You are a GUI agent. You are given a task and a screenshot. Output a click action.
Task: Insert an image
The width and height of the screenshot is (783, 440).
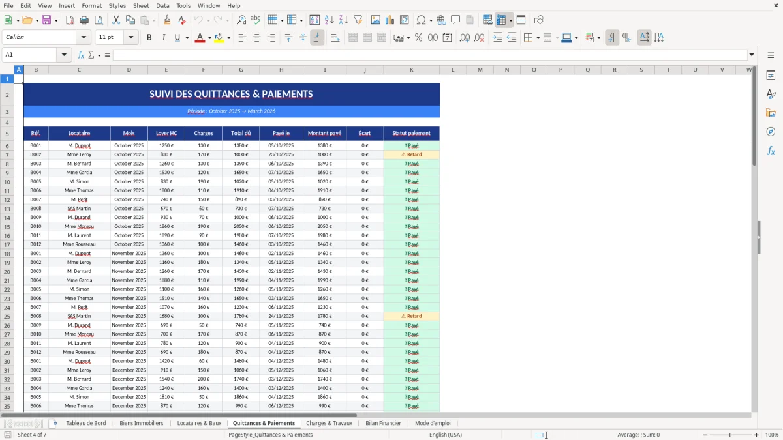click(376, 19)
